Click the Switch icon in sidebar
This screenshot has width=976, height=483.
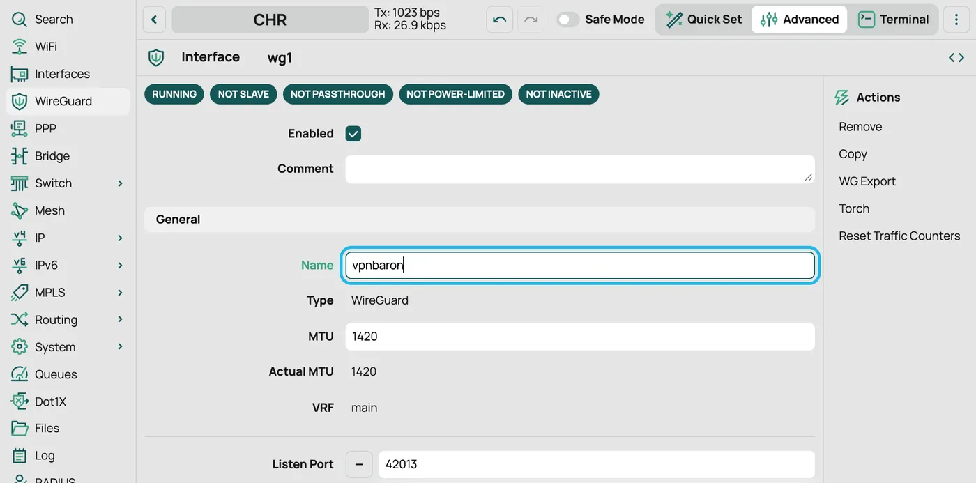pyautogui.click(x=20, y=183)
